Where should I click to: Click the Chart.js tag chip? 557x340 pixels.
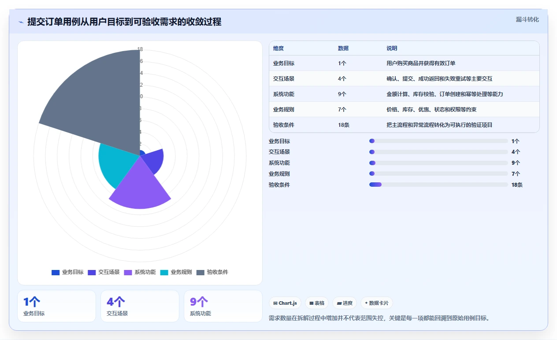285,303
